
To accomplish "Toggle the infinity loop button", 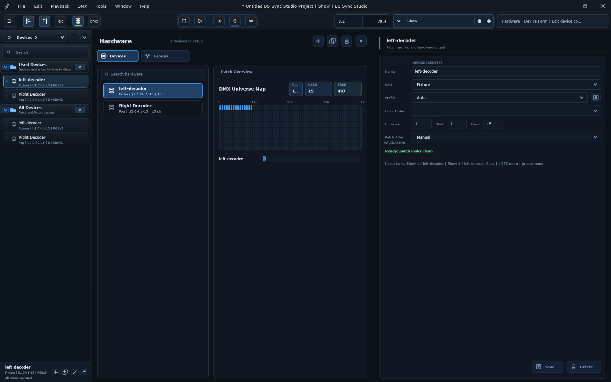I will (251, 21).
